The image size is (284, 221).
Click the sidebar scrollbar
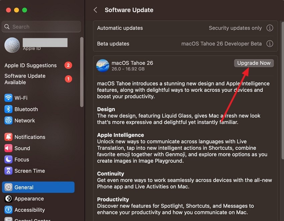point(82,72)
